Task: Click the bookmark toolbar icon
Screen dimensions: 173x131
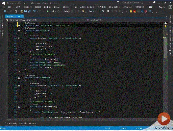Action: pyautogui.click(x=108, y=11)
